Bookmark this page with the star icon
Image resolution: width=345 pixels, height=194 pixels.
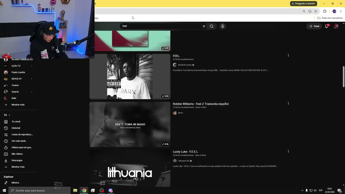[x=316, y=11]
